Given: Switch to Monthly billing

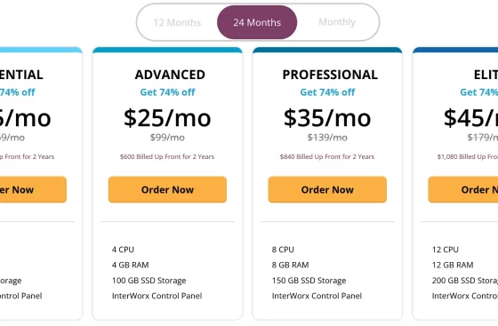Looking at the screenshot, I should 337,22.
